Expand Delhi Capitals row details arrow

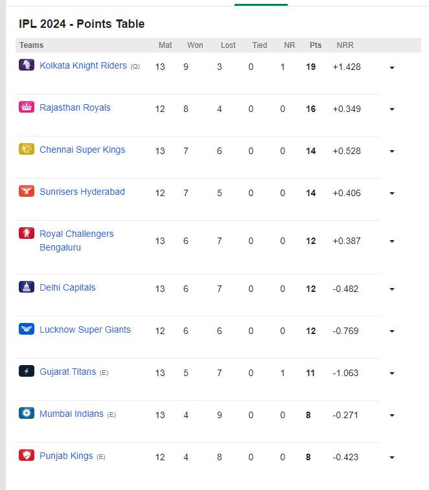point(392,289)
